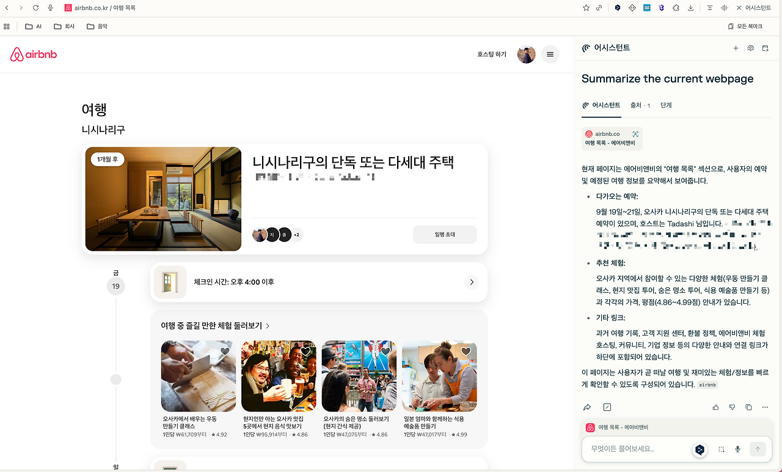This screenshot has height=472, width=782.
Task: Click the broadcast-style icon in the assistant header
Action: click(750, 48)
